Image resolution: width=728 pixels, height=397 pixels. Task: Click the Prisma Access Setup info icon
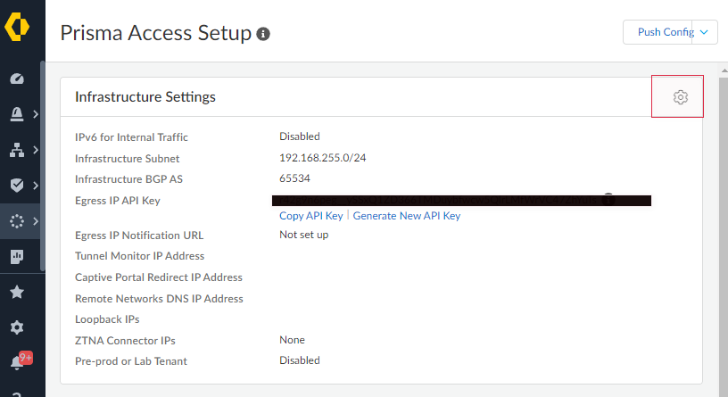pos(263,34)
